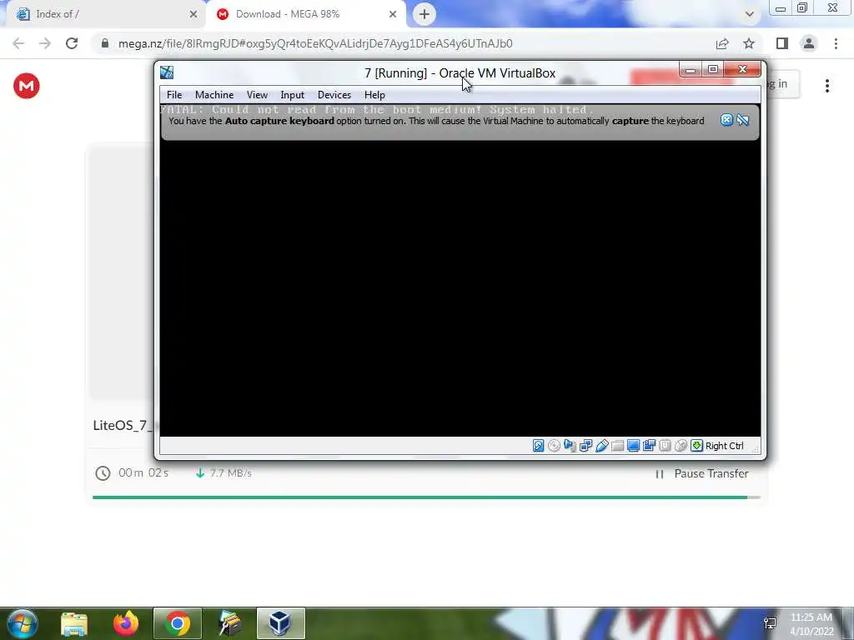Click the MEGA download progress bar

point(426,497)
